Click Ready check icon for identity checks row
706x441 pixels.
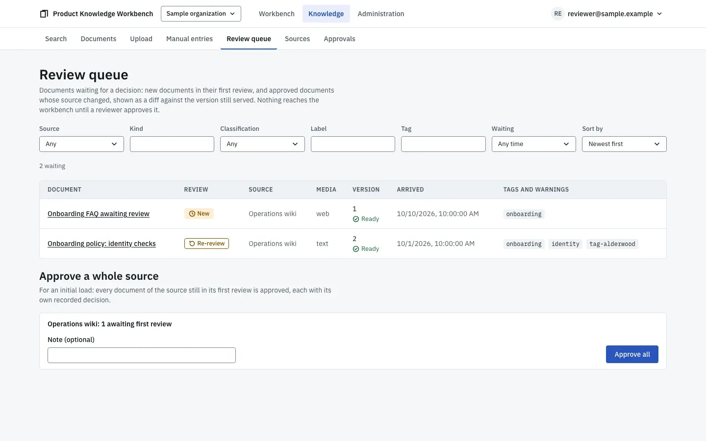point(356,249)
